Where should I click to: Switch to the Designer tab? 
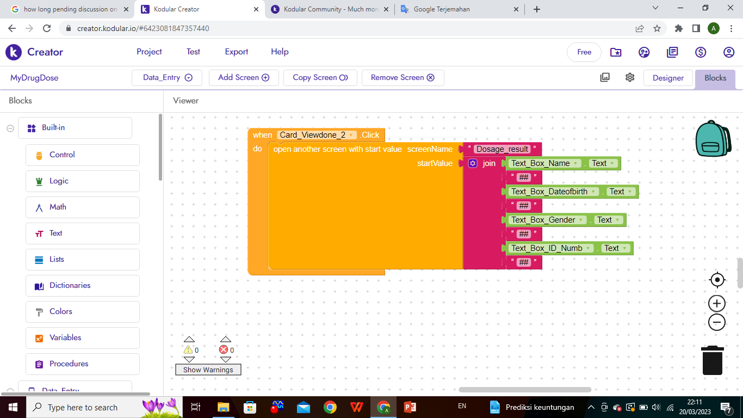pos(668,78)
